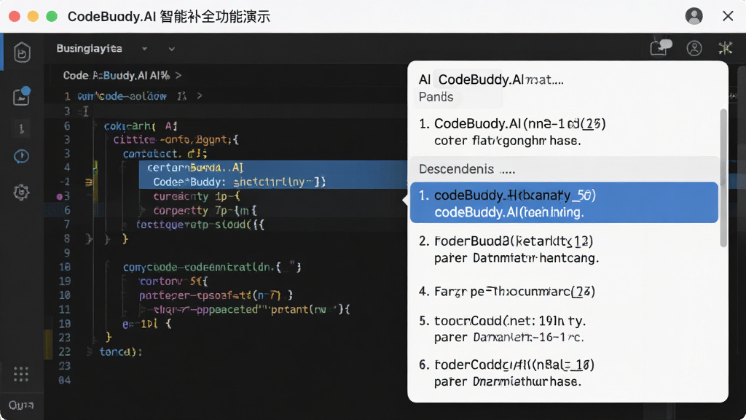
Task: Toggle the breakpoint dot on the gutter
Action: point(60,197)
